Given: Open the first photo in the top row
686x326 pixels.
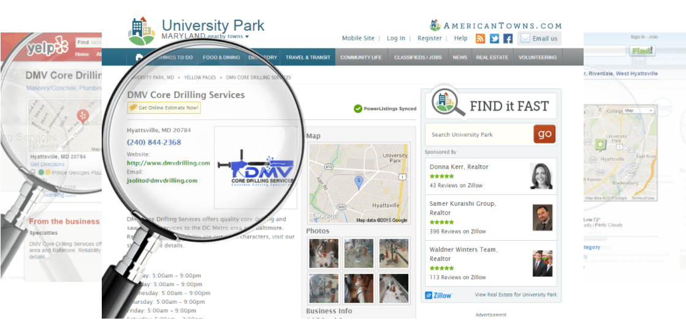Looking at the screenshot, I should (x=324, y=253).
